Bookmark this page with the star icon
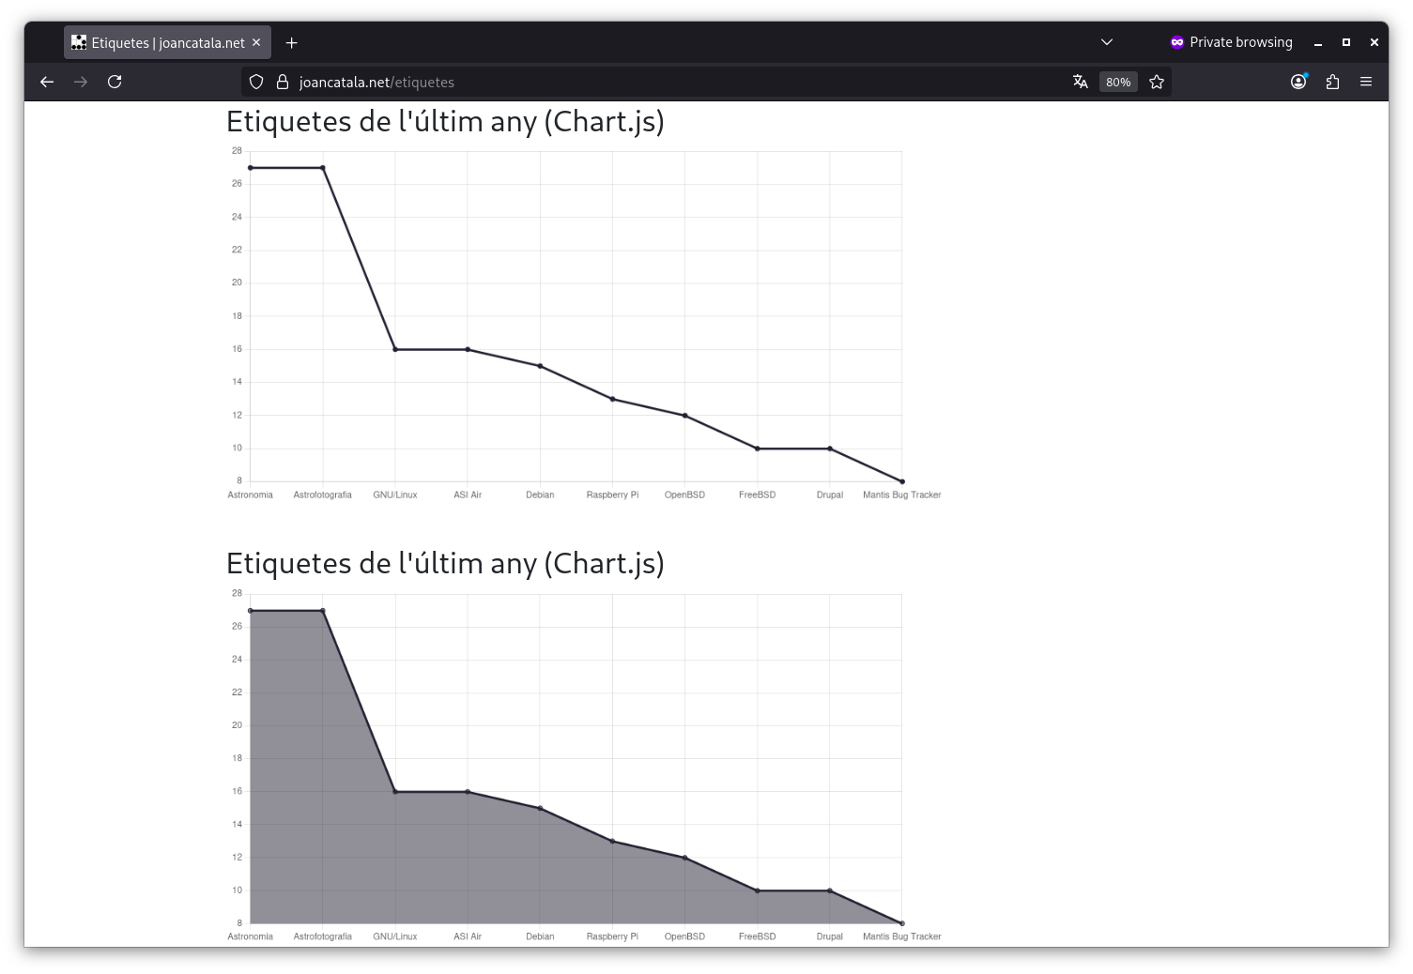The height and width of the screenshot is (974, 1413). point(1157,82)
